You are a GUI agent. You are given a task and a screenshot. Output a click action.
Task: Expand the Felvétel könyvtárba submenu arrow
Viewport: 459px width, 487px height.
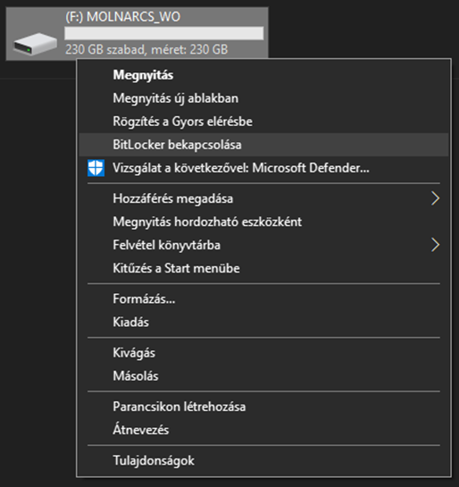(x=436, y=245)
